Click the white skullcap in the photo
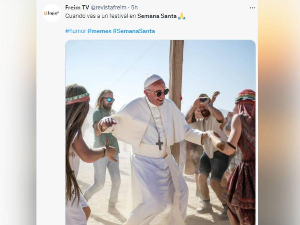 (153, 80)
